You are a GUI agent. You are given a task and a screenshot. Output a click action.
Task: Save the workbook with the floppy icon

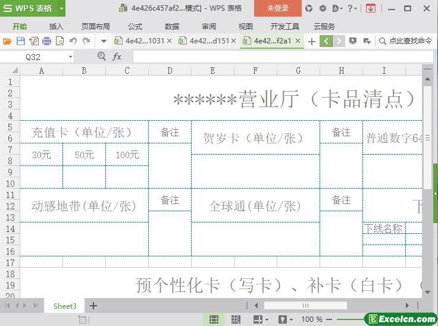click(21, 41)
